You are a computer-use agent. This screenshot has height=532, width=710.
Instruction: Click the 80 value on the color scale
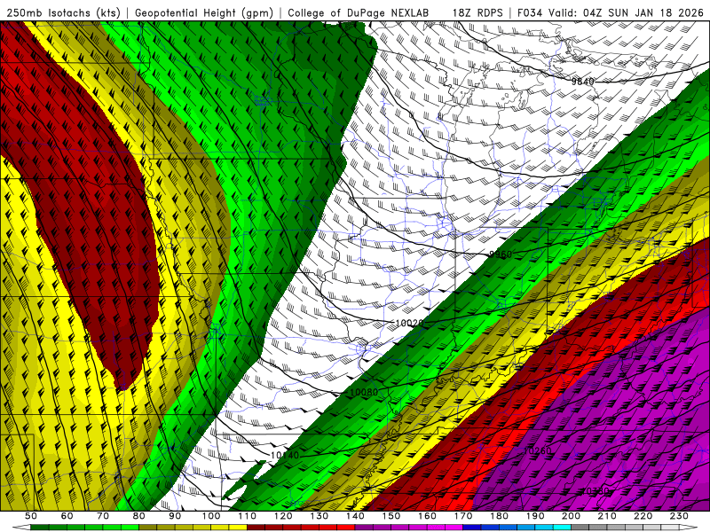pos(139,516)
